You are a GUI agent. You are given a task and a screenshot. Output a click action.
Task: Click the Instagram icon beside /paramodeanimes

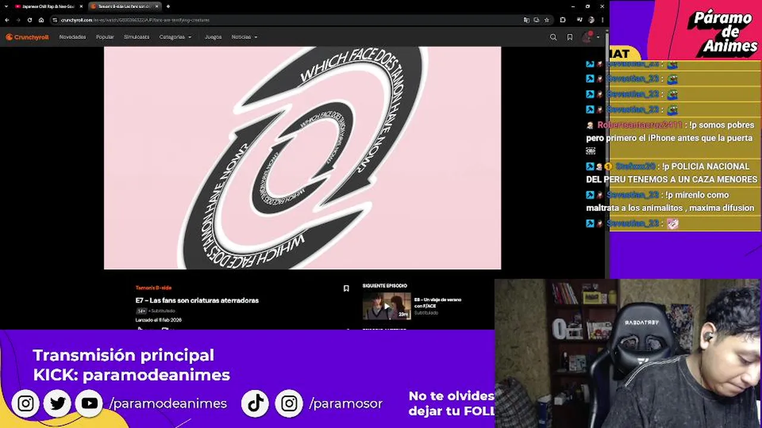(x=26, y=404)
